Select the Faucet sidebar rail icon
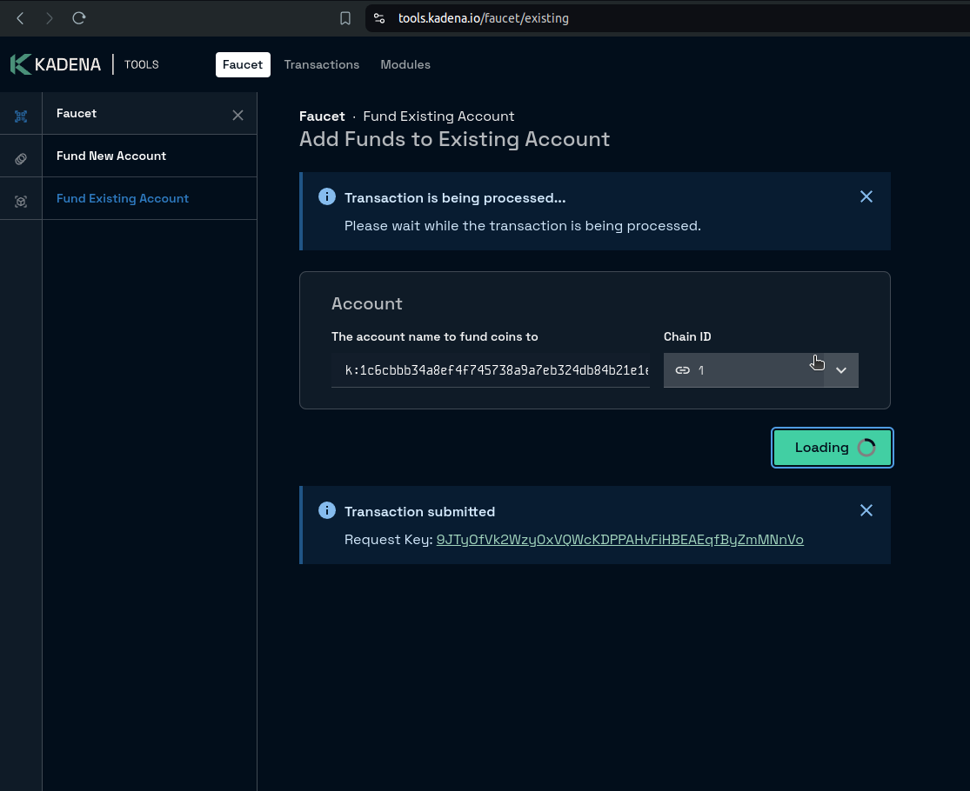Screen dimensions: 970x791 [x=21, y=116]
